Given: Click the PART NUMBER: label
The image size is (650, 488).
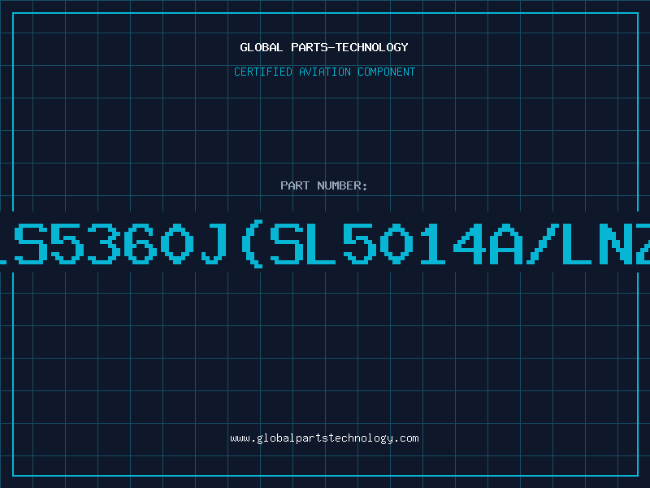Looking at the screenshot, I should click(x=324, y=185).
